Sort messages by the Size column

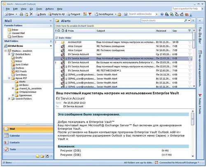[180, 31]
